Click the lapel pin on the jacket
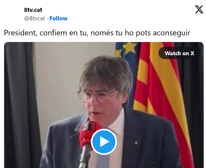 [x=136, y=143]
